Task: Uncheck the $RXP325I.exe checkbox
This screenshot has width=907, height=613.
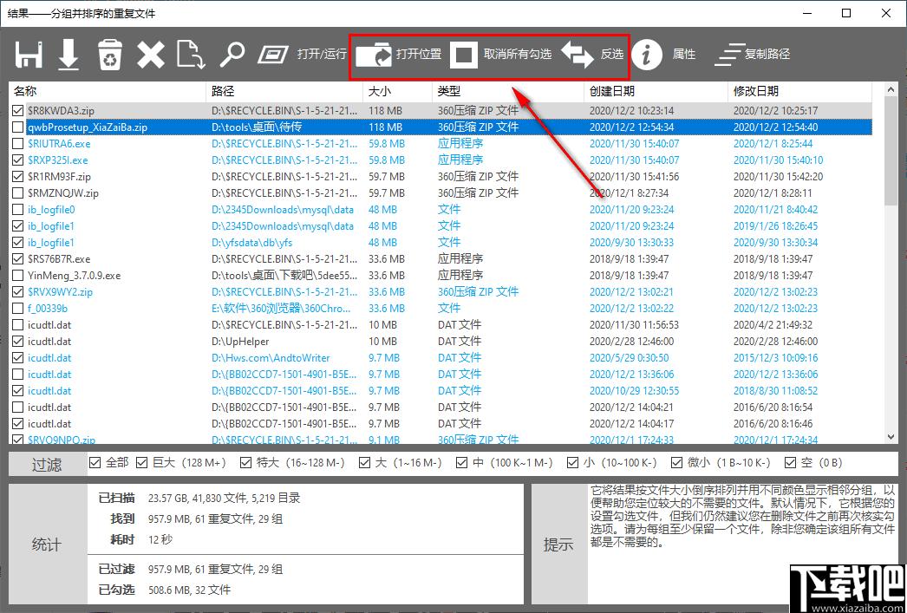Action: [x=18, y=160]
